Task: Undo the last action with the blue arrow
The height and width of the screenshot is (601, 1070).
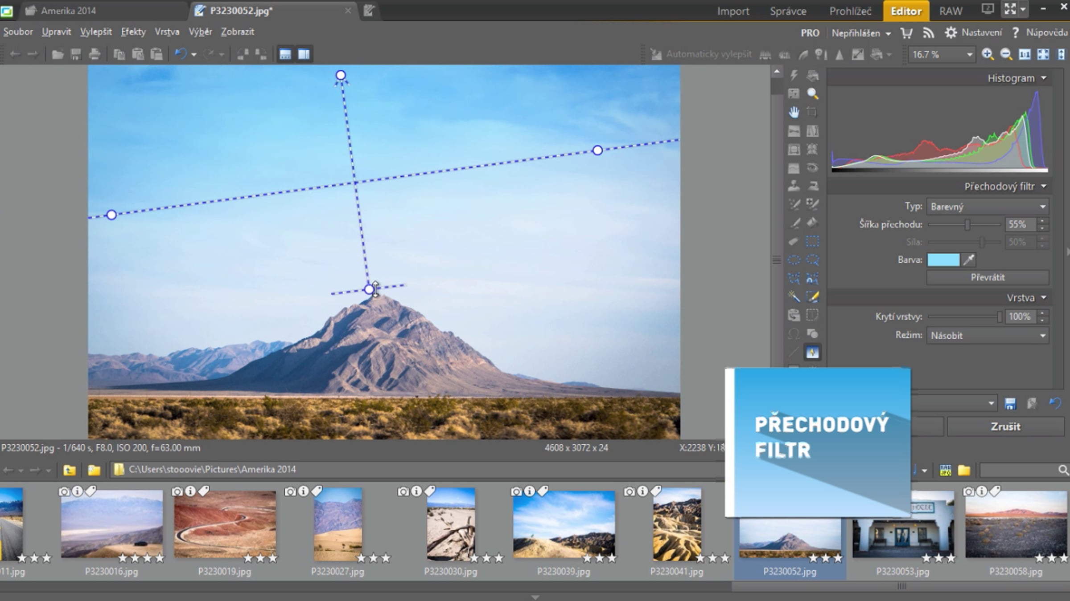Action: click(181, 54)
